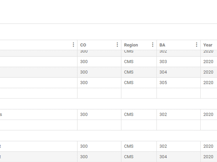217x162 pixels.
Task: Select CO cell in the BA 303 row
Action: [x=99, y=62]
